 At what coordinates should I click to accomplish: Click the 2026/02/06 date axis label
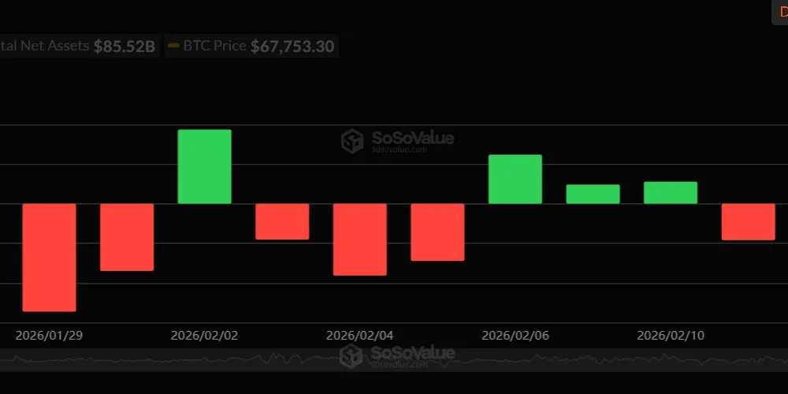click(x=515, y=335)
